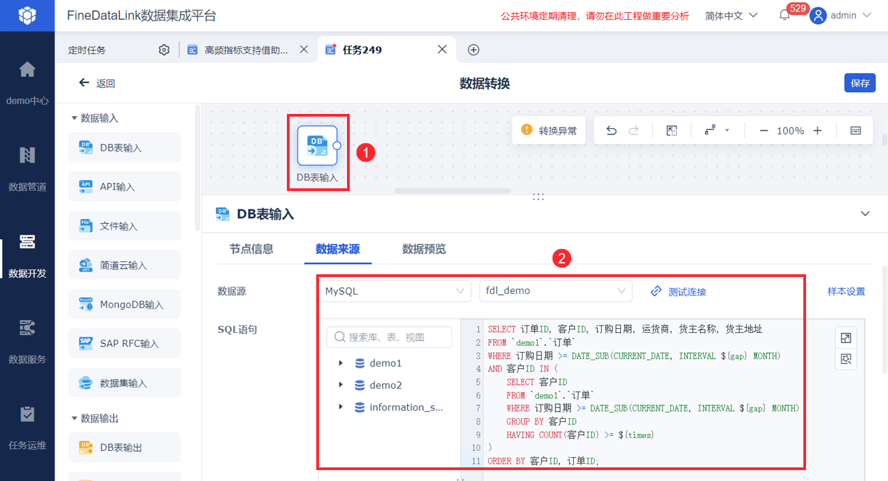Open notification bell with 529 badge

[x=785, y=15]
